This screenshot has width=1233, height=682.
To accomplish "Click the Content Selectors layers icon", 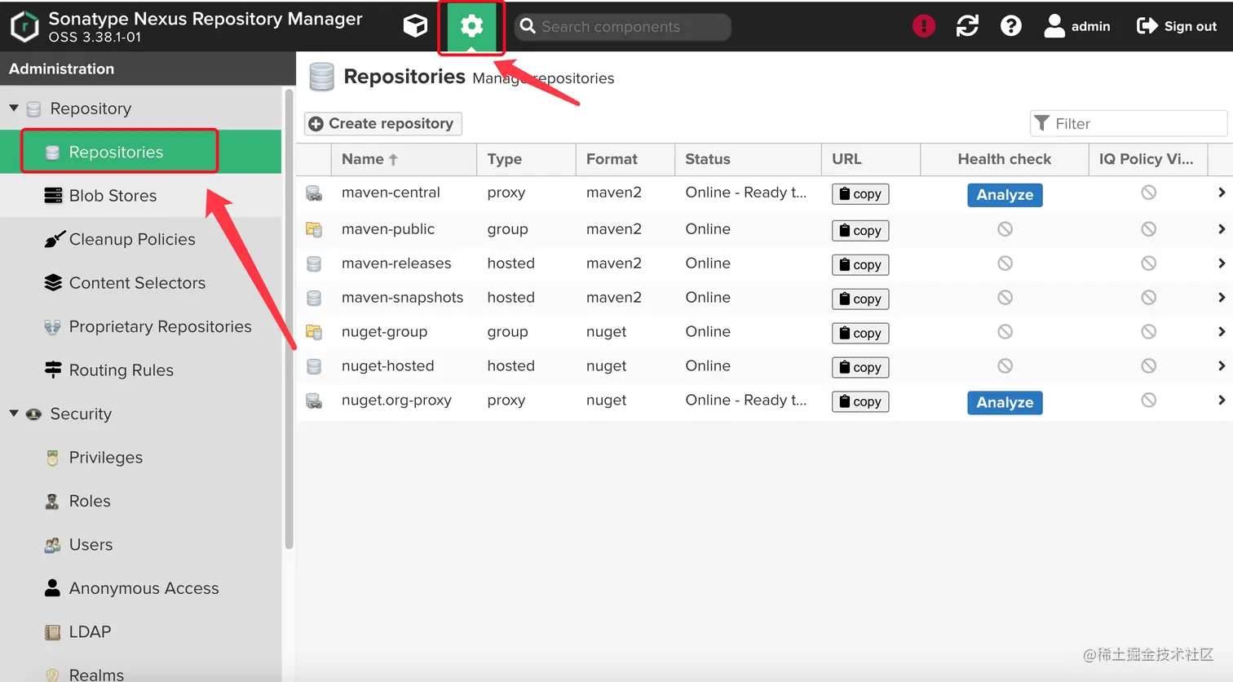I will coord(53,283).
